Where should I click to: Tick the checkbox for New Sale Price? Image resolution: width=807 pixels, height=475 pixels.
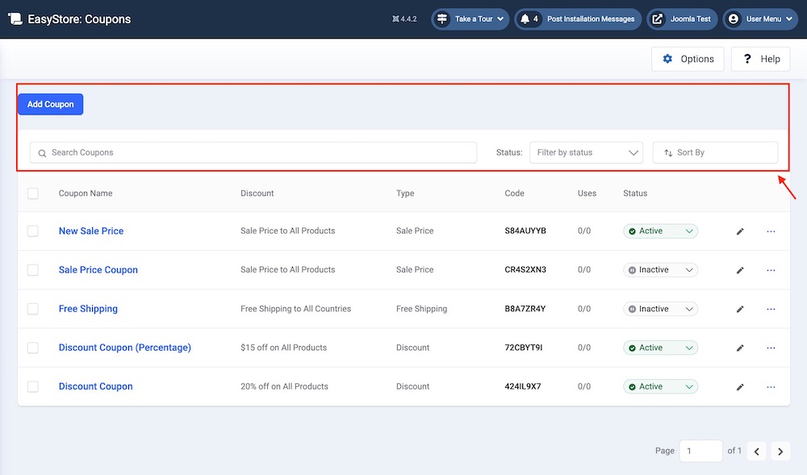click(33, 231)
